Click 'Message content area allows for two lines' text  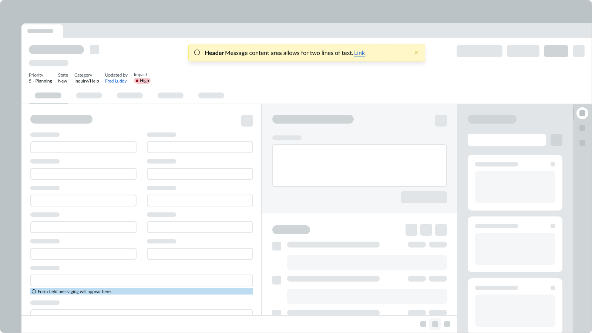click(x=282, y=53)
